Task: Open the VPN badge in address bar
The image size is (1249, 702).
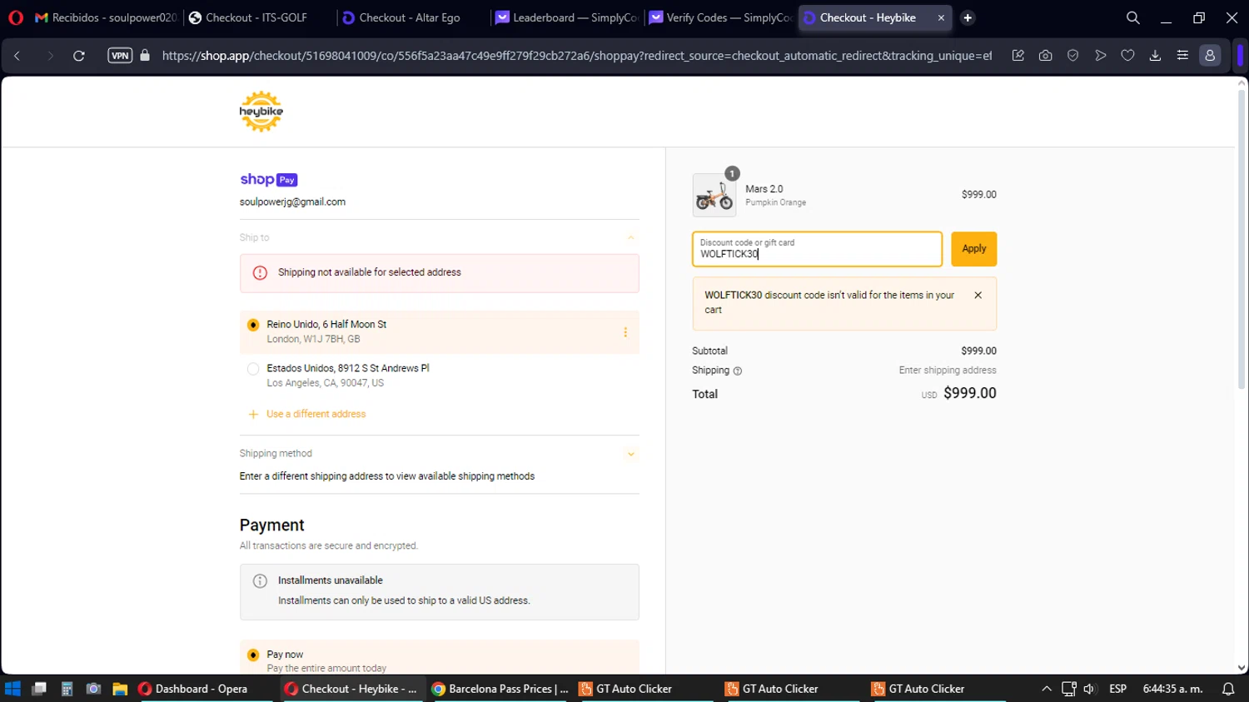Action: tap(120, 56)
